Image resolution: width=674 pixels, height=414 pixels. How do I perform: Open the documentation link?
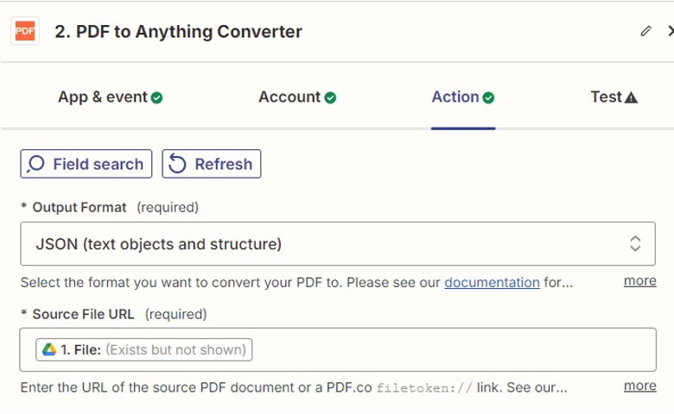(492, 282)
